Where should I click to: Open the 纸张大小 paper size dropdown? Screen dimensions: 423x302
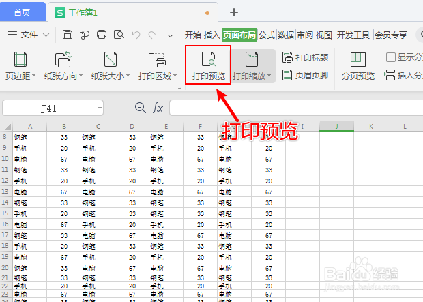tap(111, 66)
